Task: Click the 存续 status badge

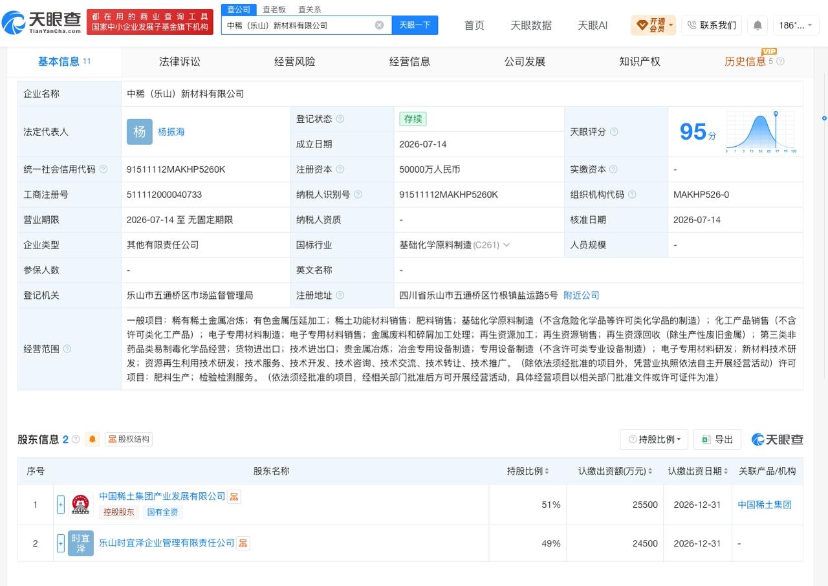Action: (x=413, y=119)
